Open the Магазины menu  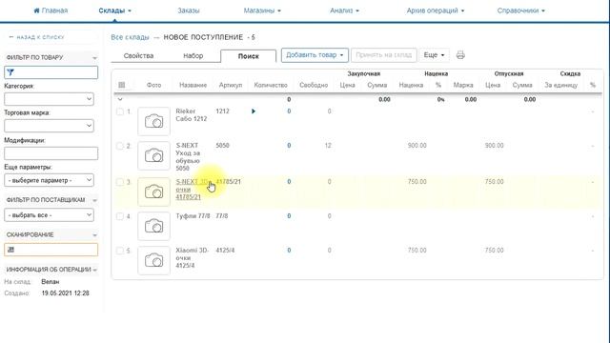click(262, 10)
